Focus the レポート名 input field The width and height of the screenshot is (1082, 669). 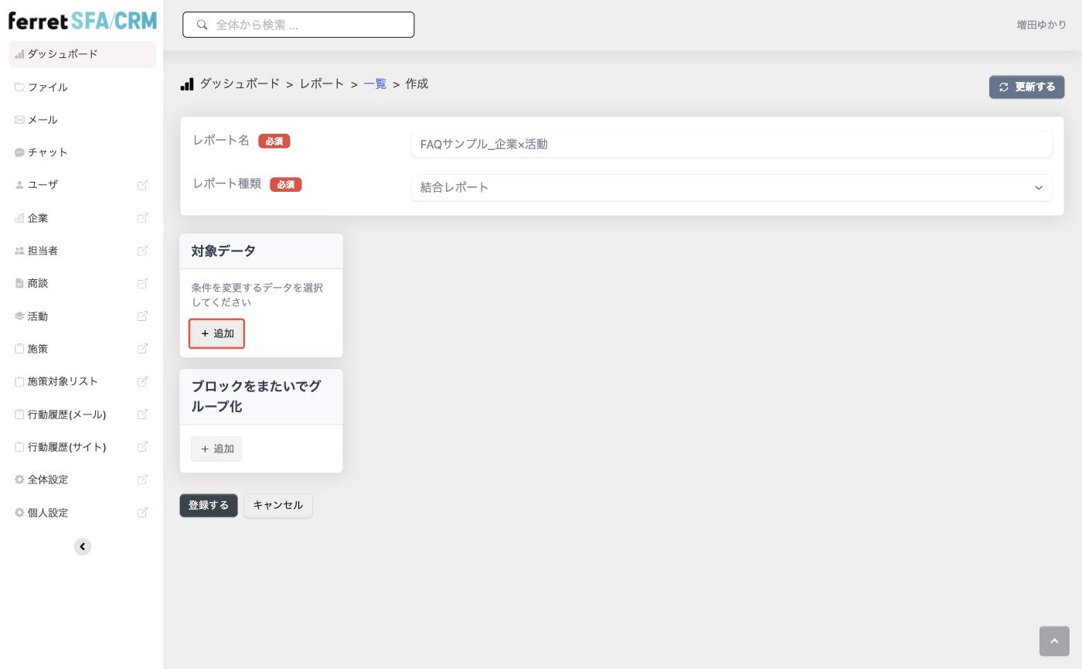click(x=732, y=144)
